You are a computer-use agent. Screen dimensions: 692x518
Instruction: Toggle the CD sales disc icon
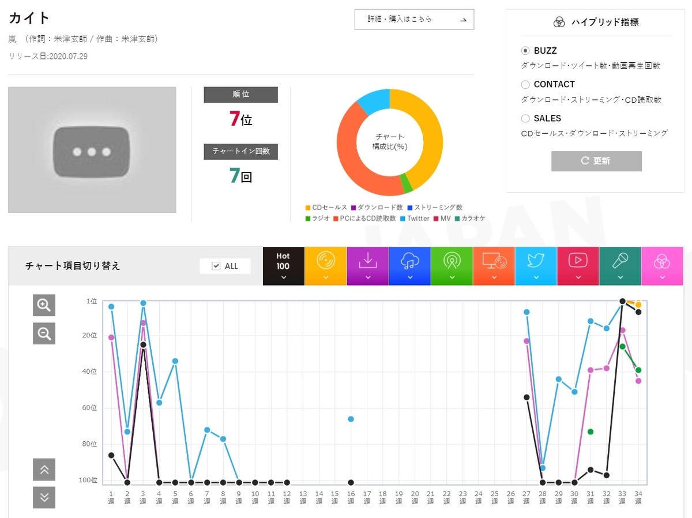pos(326,266)
